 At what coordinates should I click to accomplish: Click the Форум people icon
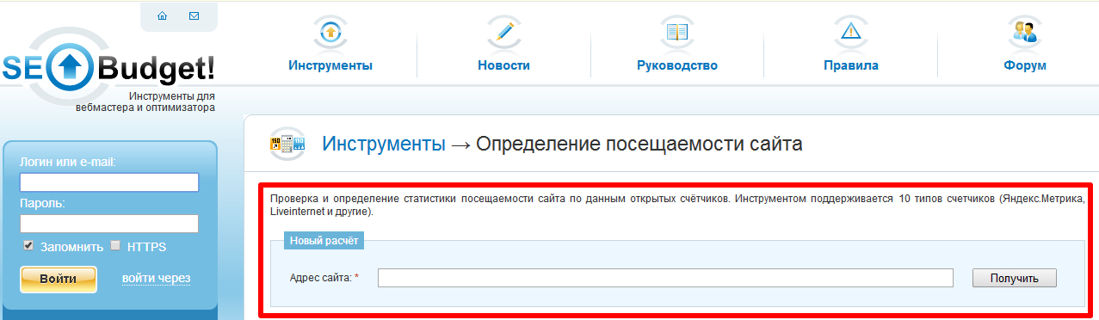click(x=1024, y=33)
